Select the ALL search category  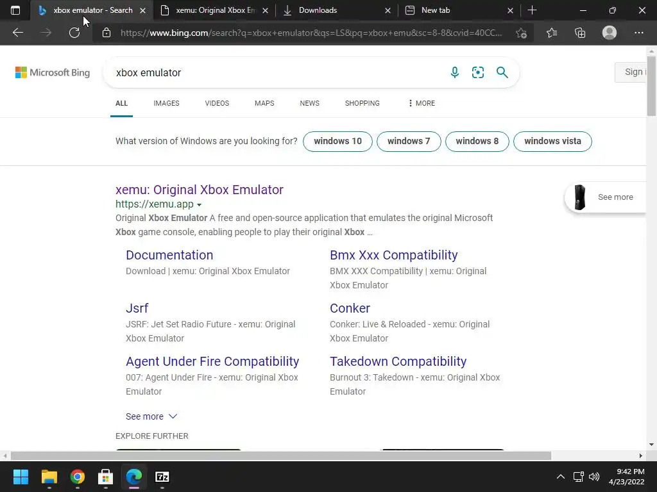[x=121, y=103]
